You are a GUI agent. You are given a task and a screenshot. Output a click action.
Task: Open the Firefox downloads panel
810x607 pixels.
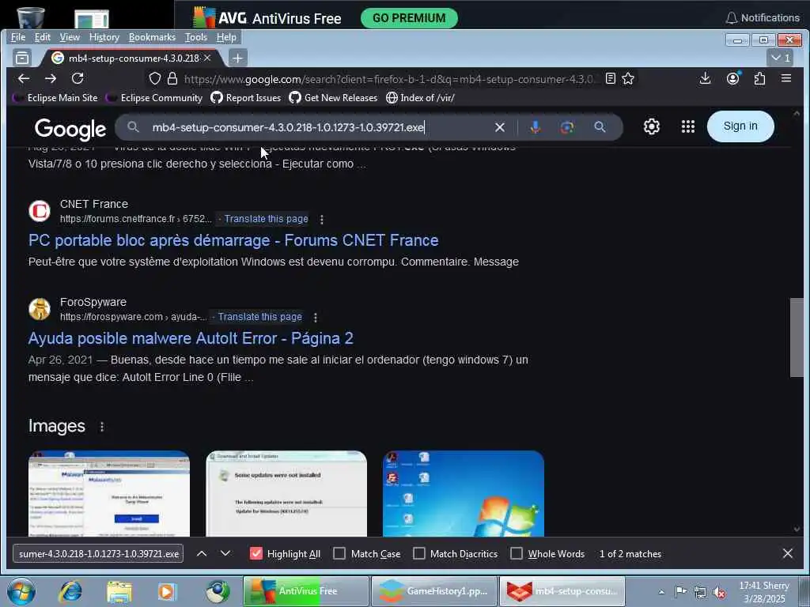(x=705, y=78)
